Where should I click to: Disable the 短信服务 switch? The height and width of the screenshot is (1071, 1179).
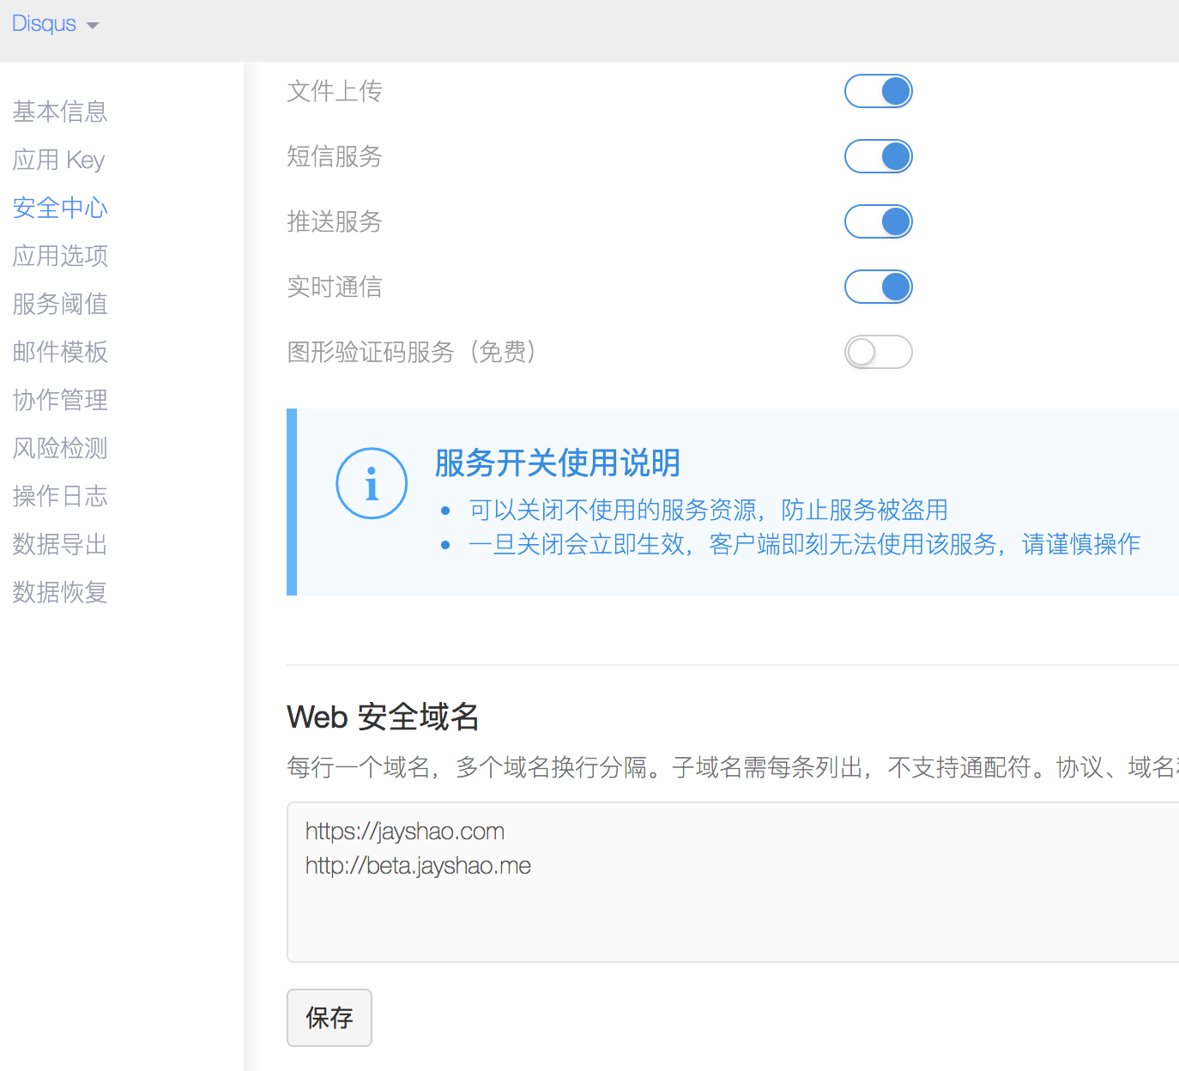(x=878, y=156)
